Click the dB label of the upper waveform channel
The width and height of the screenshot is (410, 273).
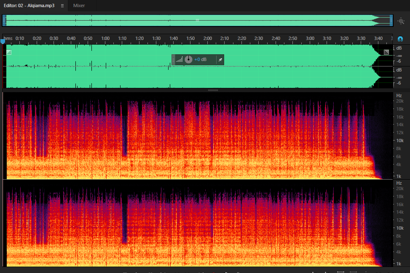(399, 48)
